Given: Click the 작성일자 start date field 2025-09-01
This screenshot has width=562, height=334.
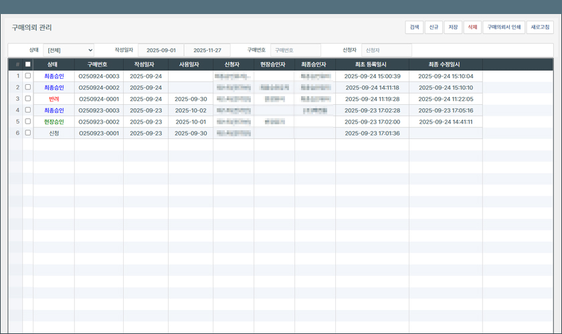Looking at the screenshot, I should click(161, 50).
